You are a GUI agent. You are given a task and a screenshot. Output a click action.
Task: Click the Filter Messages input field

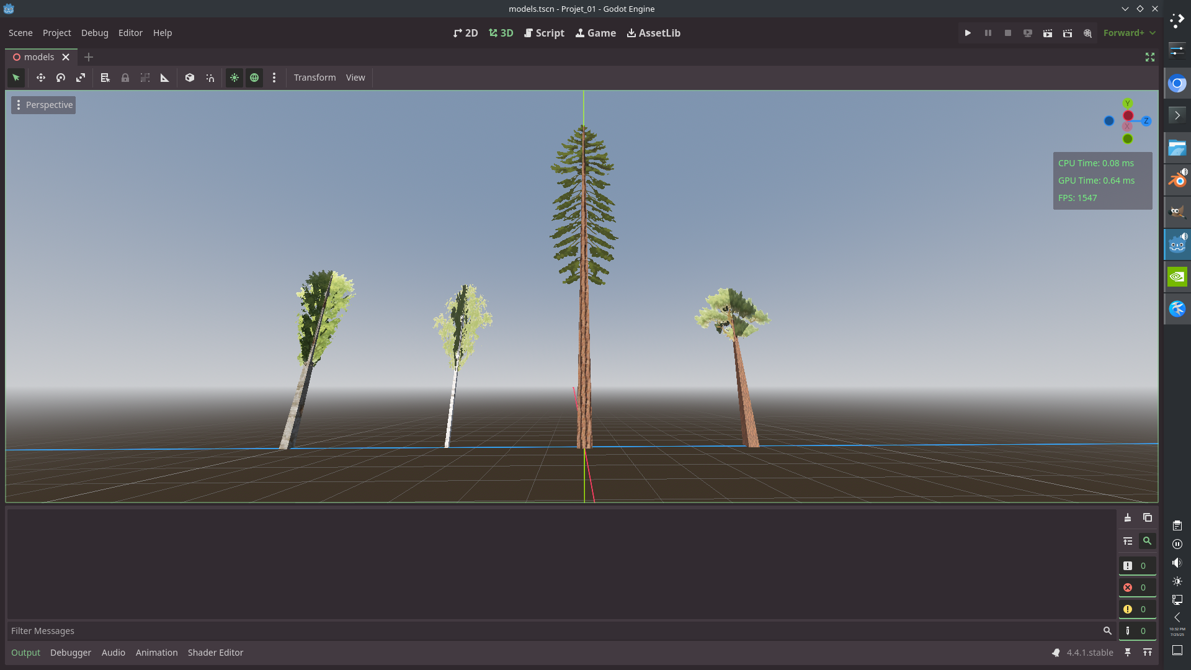pyautogui.click(x=552, y=631)
